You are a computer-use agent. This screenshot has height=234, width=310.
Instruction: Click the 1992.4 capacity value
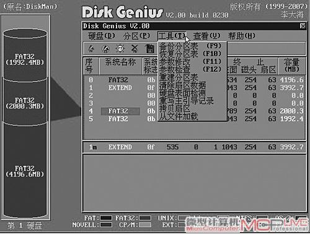pos(291,119)
